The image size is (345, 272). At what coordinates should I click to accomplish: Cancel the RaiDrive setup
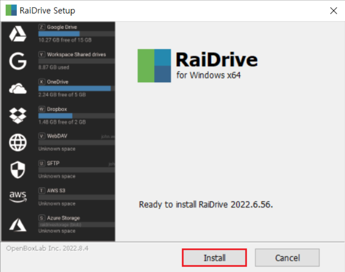pyautogui.click(x=287, y=258)
